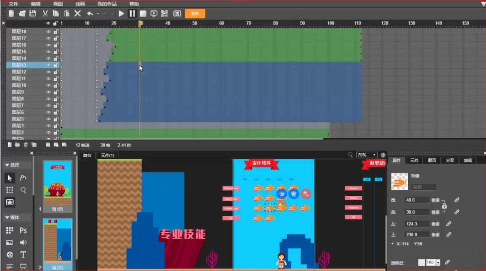Open the 文件 menu

tap(13, 4)
